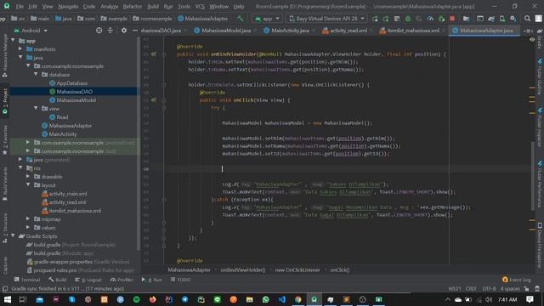Click onBindViewHolder() in breadcrumb bar
The width and height of the screenshot is (544, 306).
[242, 270]
